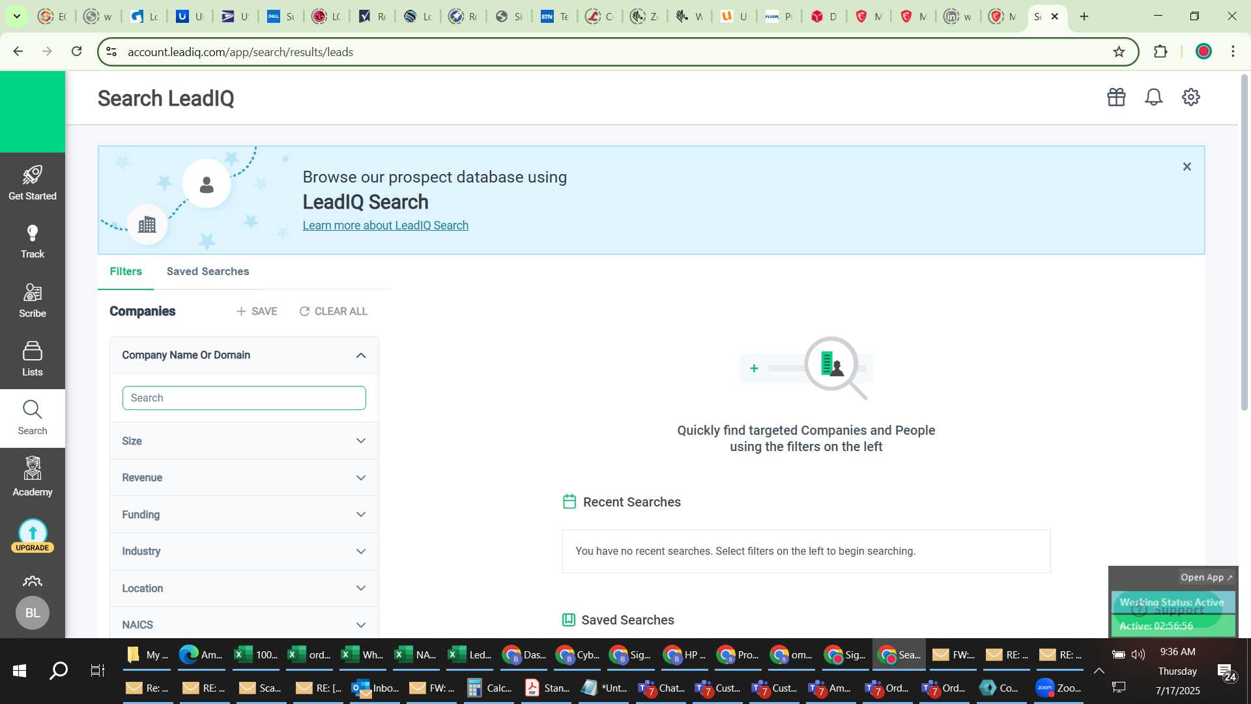Open Lists in the sidebar

tap(33, 359)
